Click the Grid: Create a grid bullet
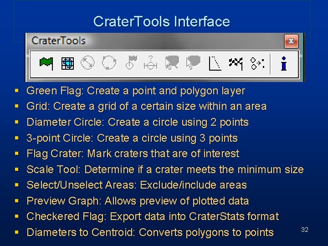328x246 pixels. point(146,107)
